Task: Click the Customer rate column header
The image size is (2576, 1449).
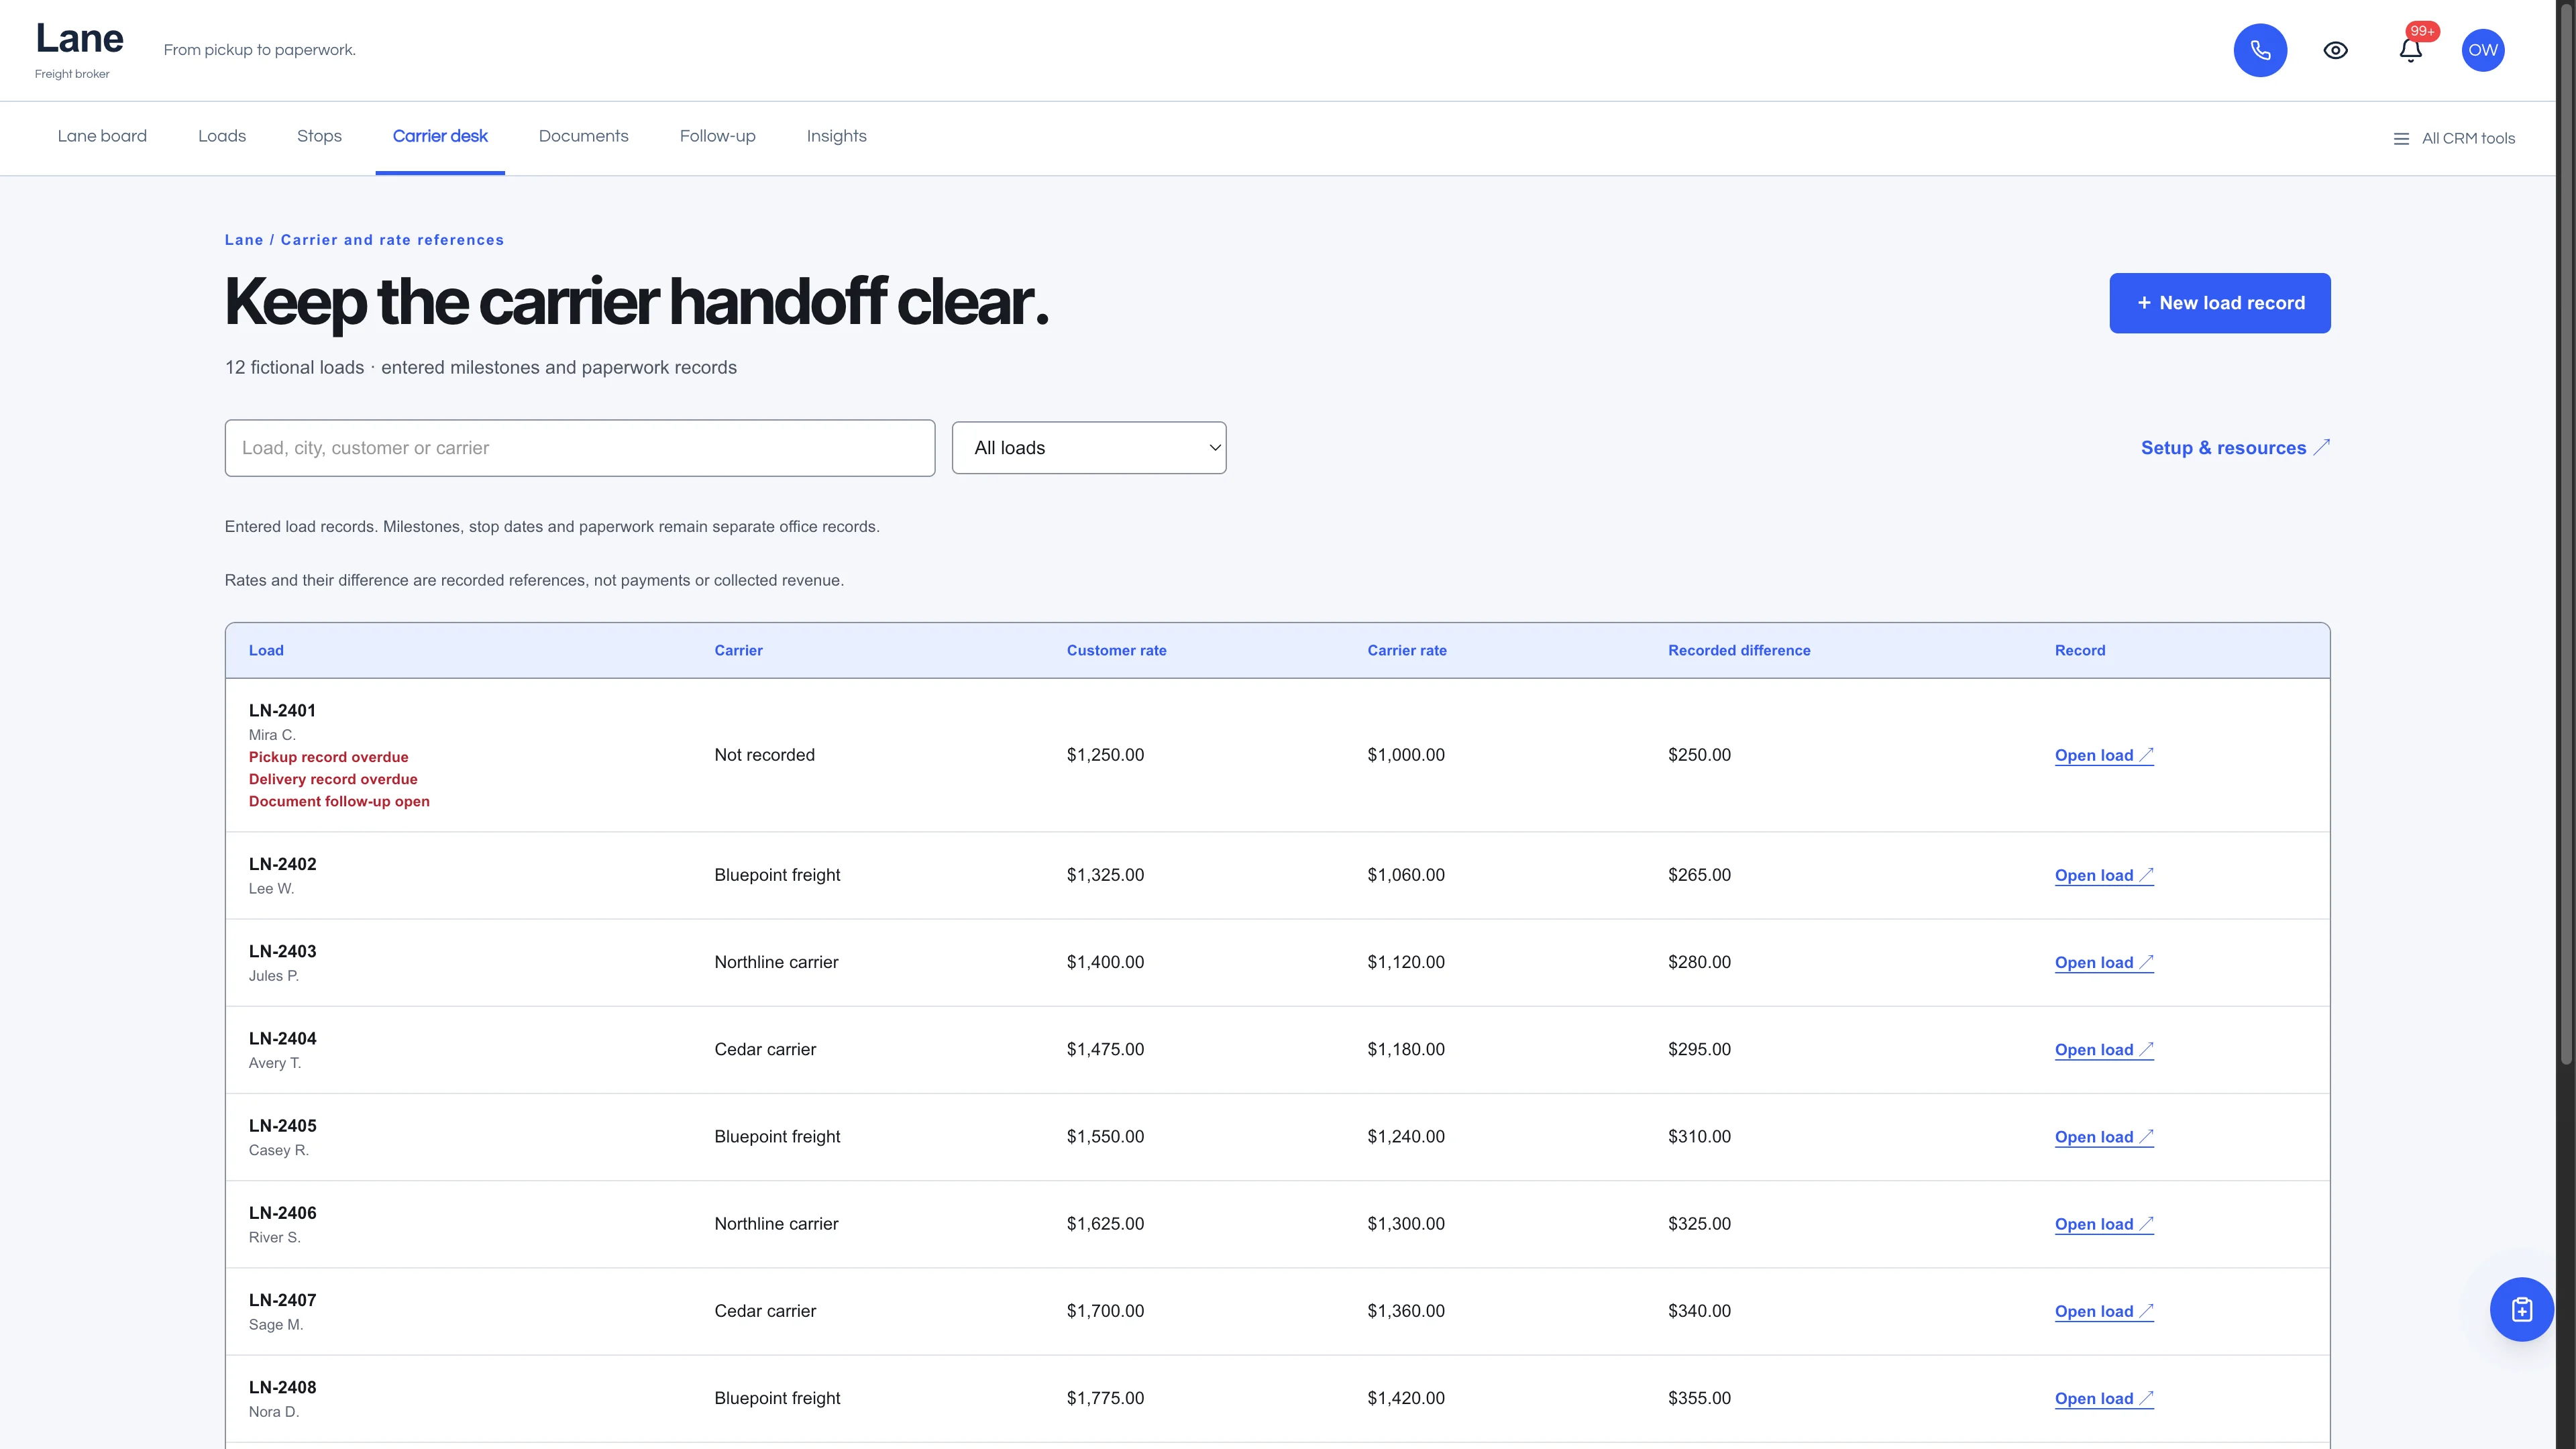Action: pyautogui.click(x=1116, y=650)
